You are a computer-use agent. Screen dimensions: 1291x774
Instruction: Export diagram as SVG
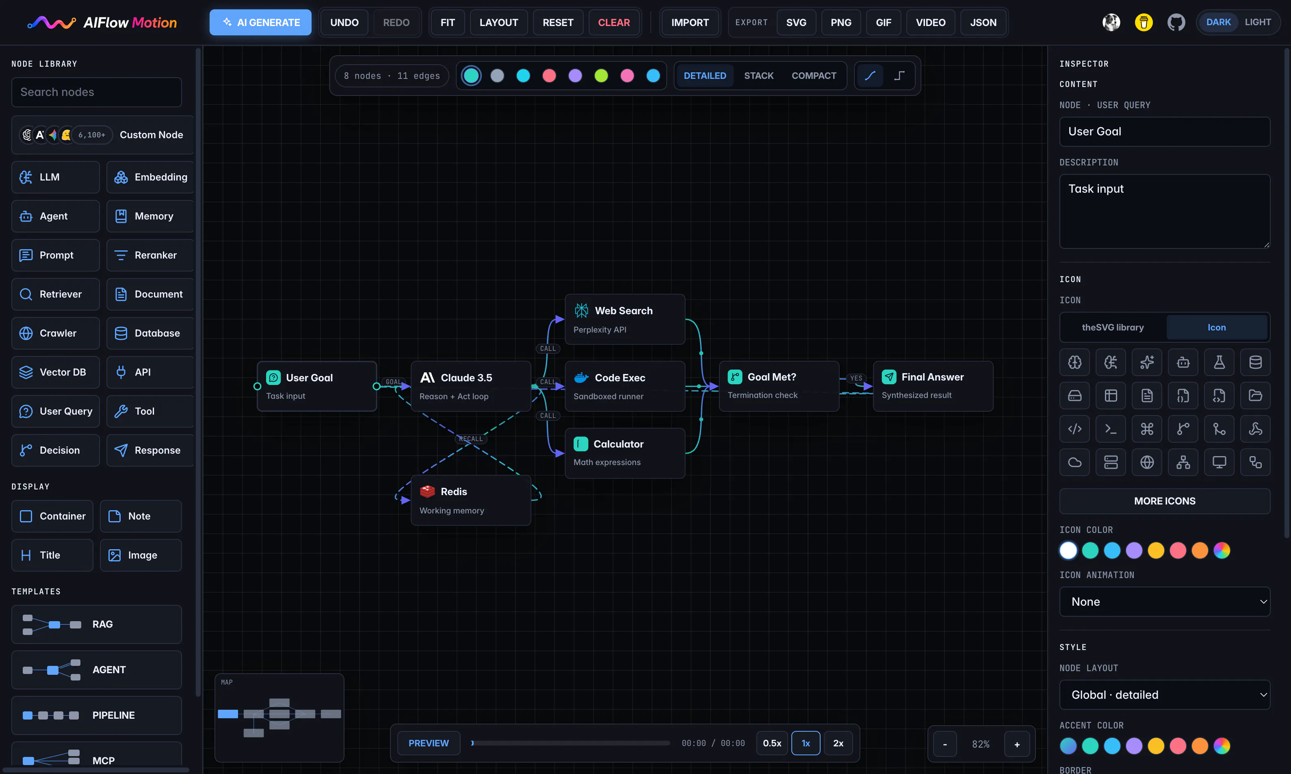[796, 22]
